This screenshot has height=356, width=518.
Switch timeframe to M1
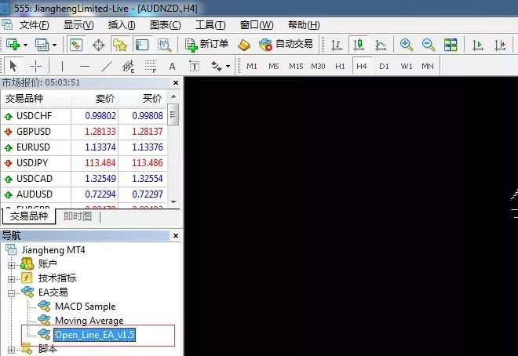tap(252, 67)
